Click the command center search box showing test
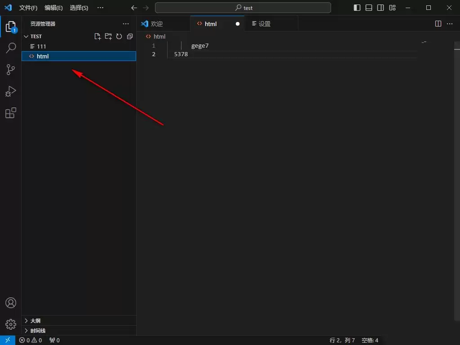 point(243,8)
